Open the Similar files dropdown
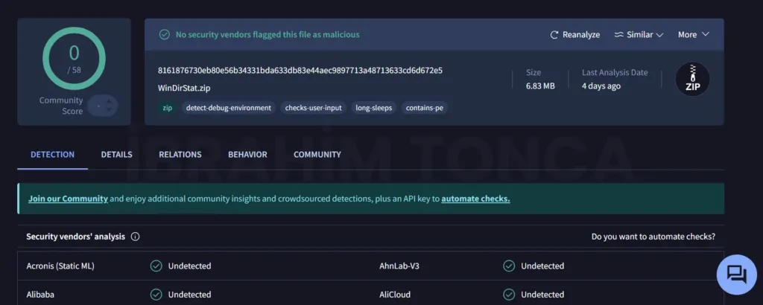The height and width of the screenshot is (305, 763). coord(639,35)
